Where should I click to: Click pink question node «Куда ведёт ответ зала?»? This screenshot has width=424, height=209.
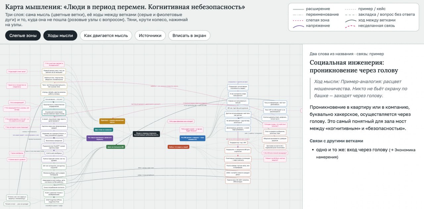[x=17, y=72]
